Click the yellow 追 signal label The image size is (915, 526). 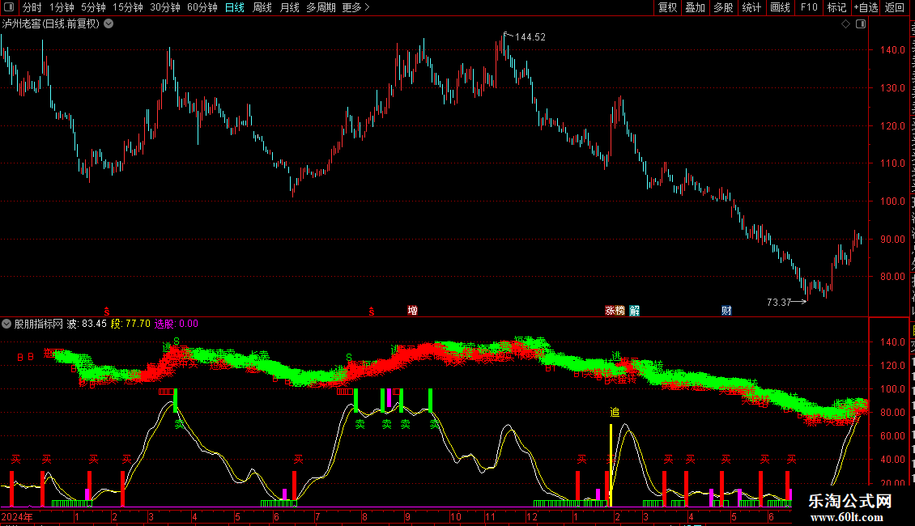(x=615, y=412)
